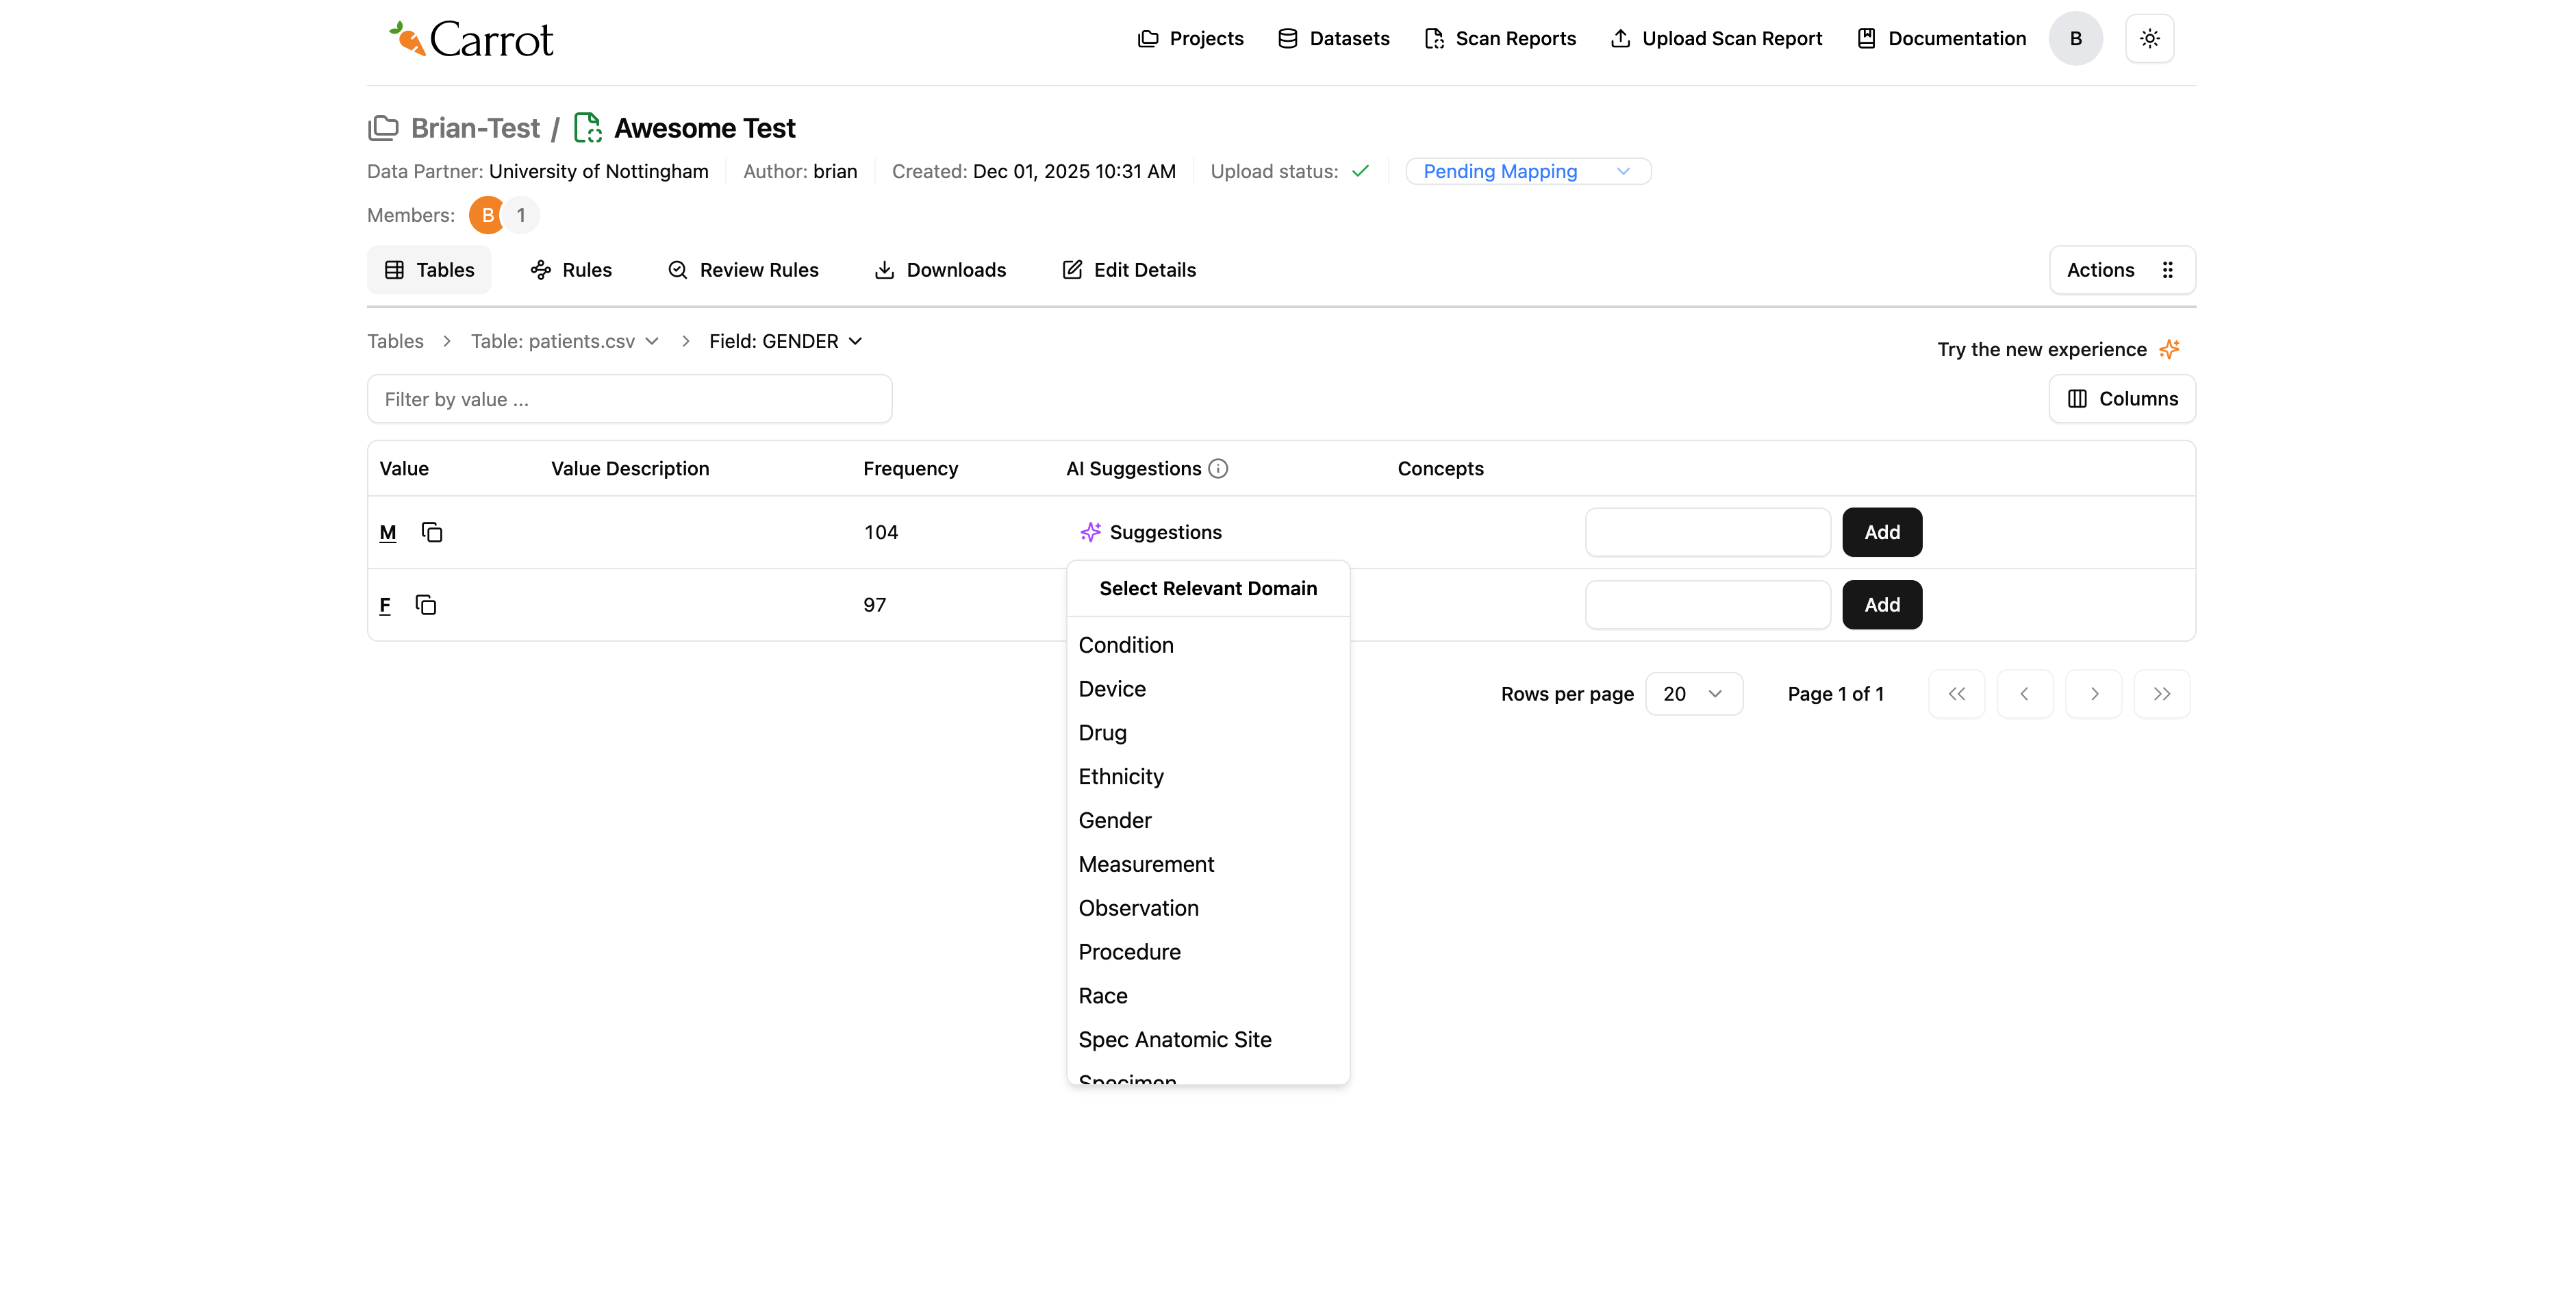The image size is (2576, 1289).
Task: Activate the Try the new experience sparkle
Action: tap(2168, 349)
